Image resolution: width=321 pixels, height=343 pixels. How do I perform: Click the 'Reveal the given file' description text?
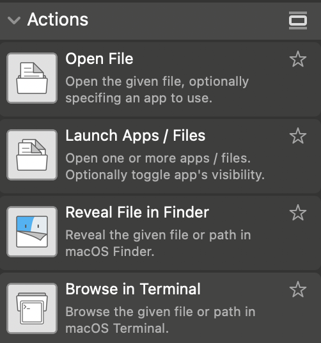(x=158, y=243)
